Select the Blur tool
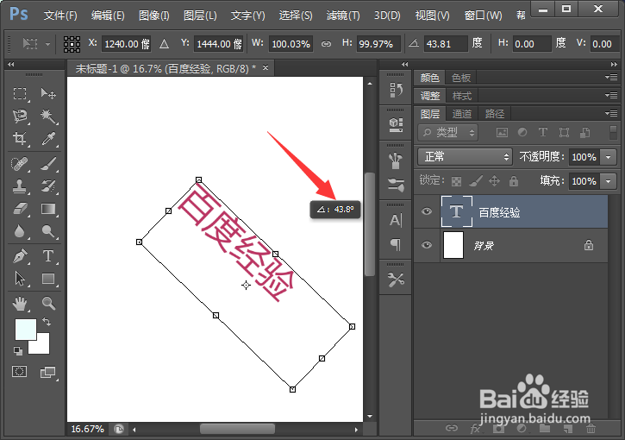This screenshot has height=440, width=625. pyautogui.click(x=20, y=231)
